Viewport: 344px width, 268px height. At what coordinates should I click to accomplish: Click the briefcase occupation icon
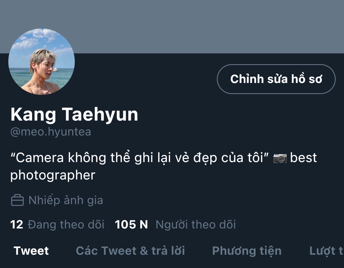tap(17, 200)
